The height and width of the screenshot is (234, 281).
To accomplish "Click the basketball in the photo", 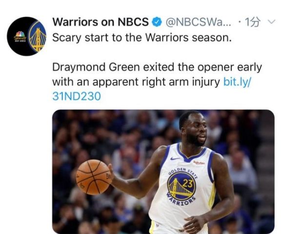I will point(94,177).
